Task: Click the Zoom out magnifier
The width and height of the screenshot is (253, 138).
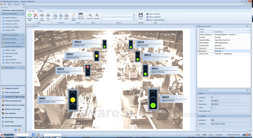Action: (90, 15)
